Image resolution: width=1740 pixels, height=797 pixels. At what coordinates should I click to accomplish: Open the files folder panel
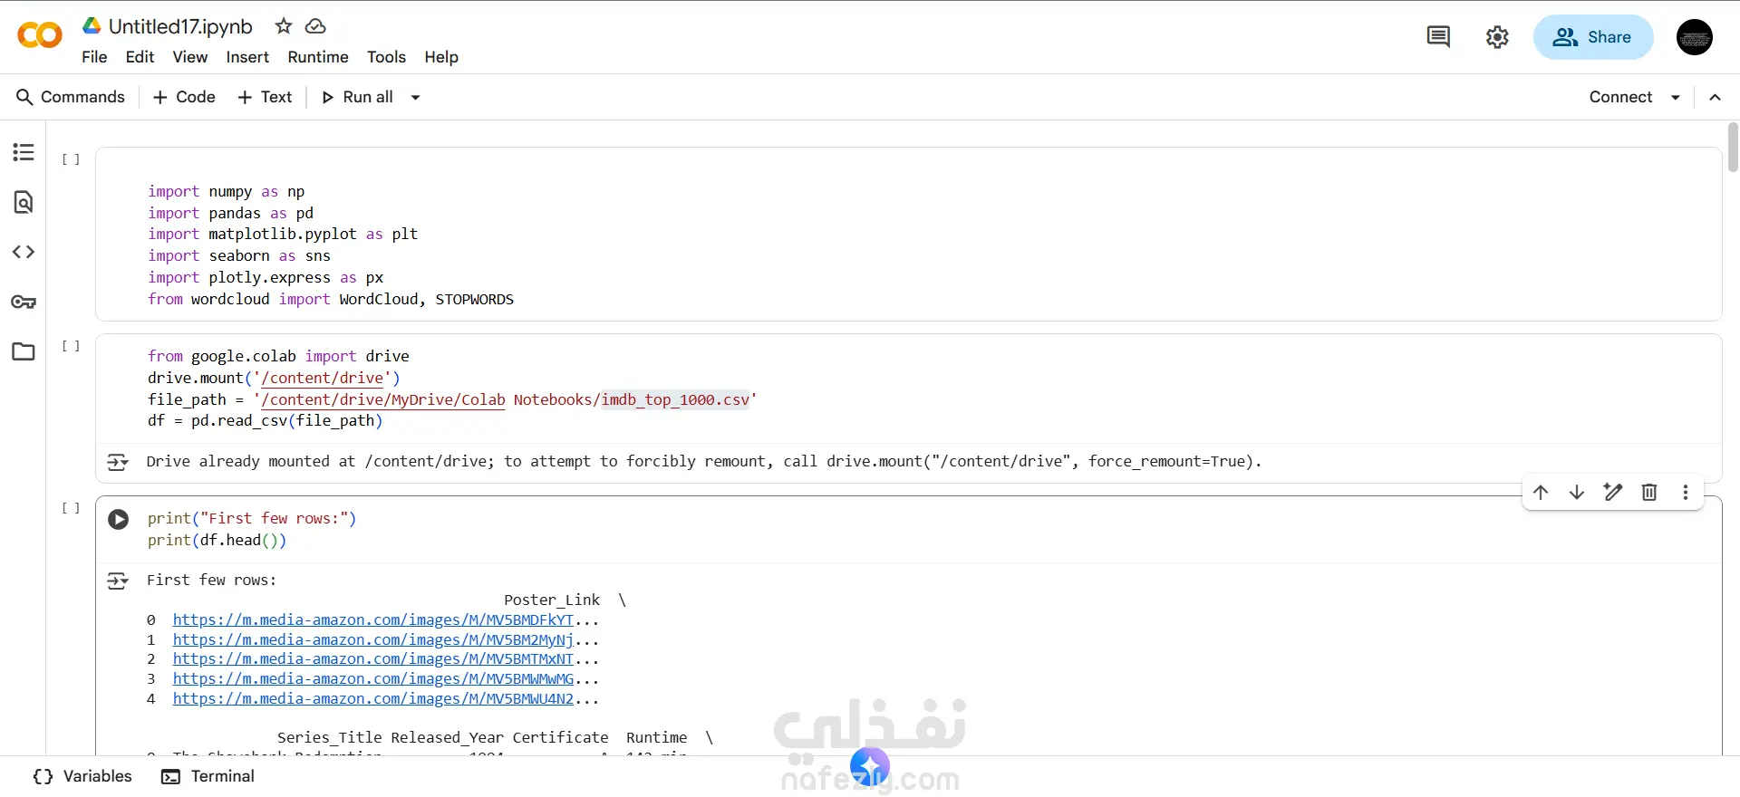(x=24, y=351)
